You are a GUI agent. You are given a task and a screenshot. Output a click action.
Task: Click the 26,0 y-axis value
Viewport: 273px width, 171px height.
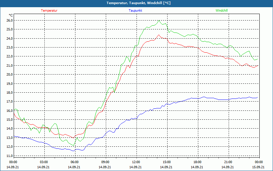click(x=10, y=21)
